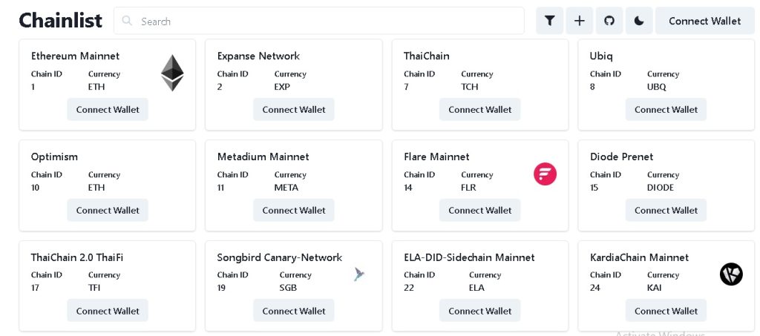The width and height of the screenshot is (760, 336).
Task: Click the Chainlist logo title
Action: tap(60, 21)
